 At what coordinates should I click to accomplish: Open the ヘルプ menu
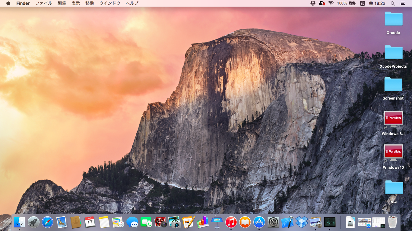tap(132, 3)
